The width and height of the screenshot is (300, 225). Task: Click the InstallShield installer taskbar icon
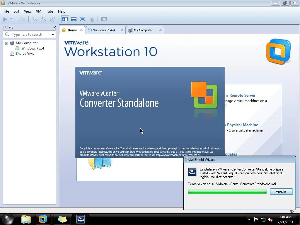(81, 219)
